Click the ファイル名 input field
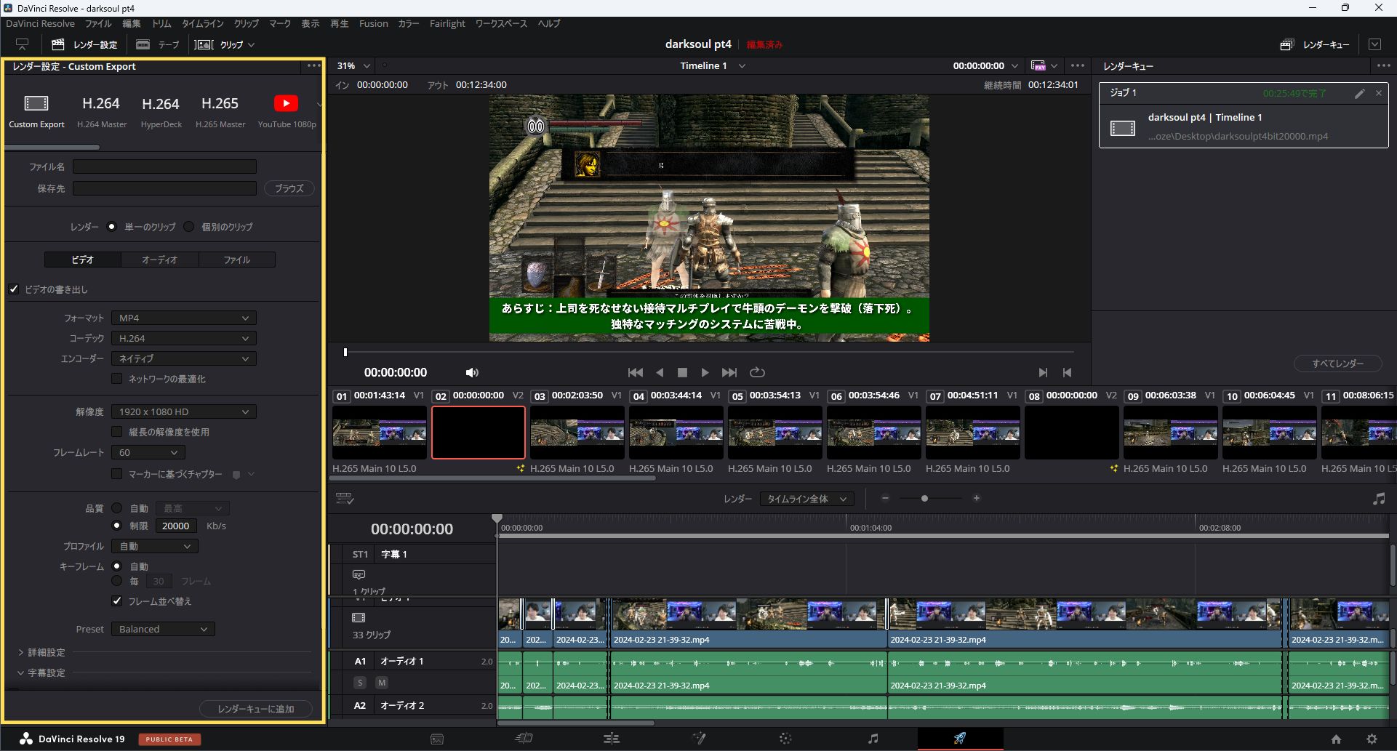 coord(164,166)
